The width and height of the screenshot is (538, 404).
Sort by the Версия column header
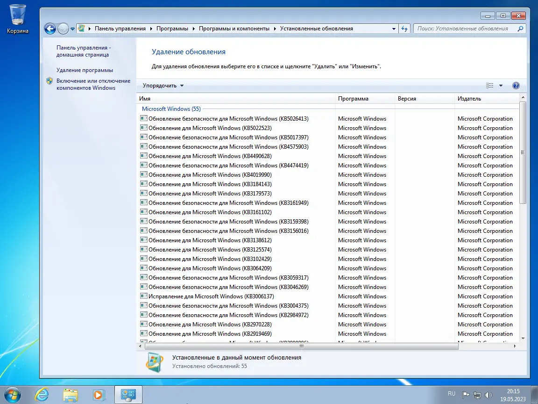tap(425, 99)
